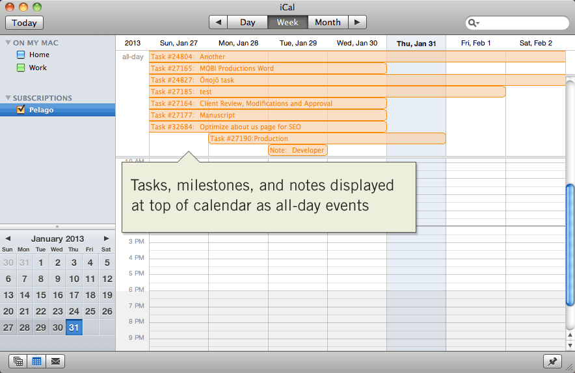Switch to Week view
Viewport: 575px width, 373px height.
click(x=287, y=22)
